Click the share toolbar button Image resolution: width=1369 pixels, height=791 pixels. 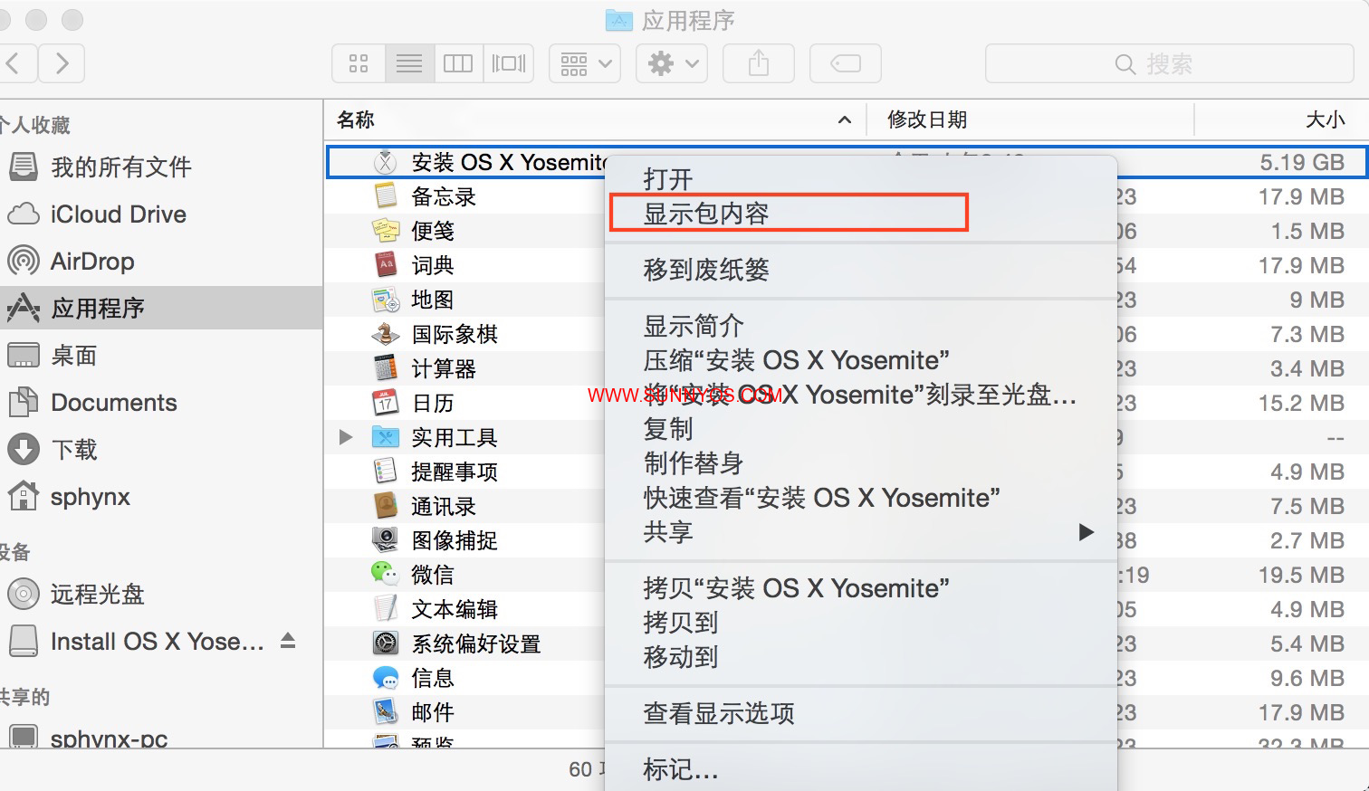(759, 63)
